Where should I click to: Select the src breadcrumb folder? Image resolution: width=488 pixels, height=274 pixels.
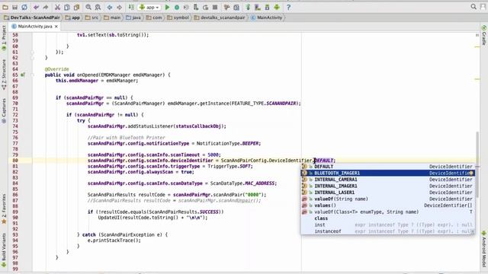click(x=91, y=18)
